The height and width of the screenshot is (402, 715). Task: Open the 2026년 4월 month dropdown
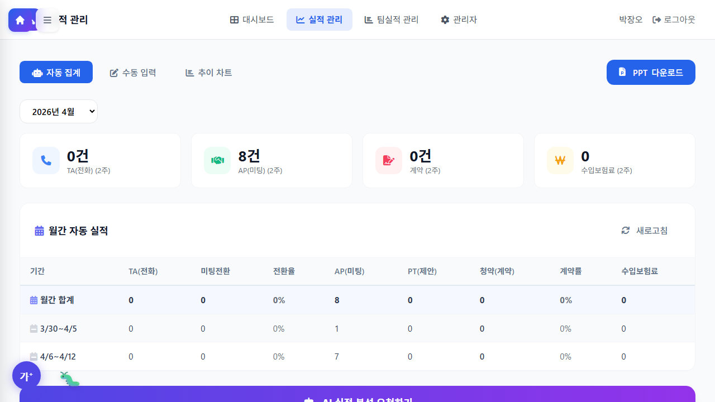[x=58, y=111]
